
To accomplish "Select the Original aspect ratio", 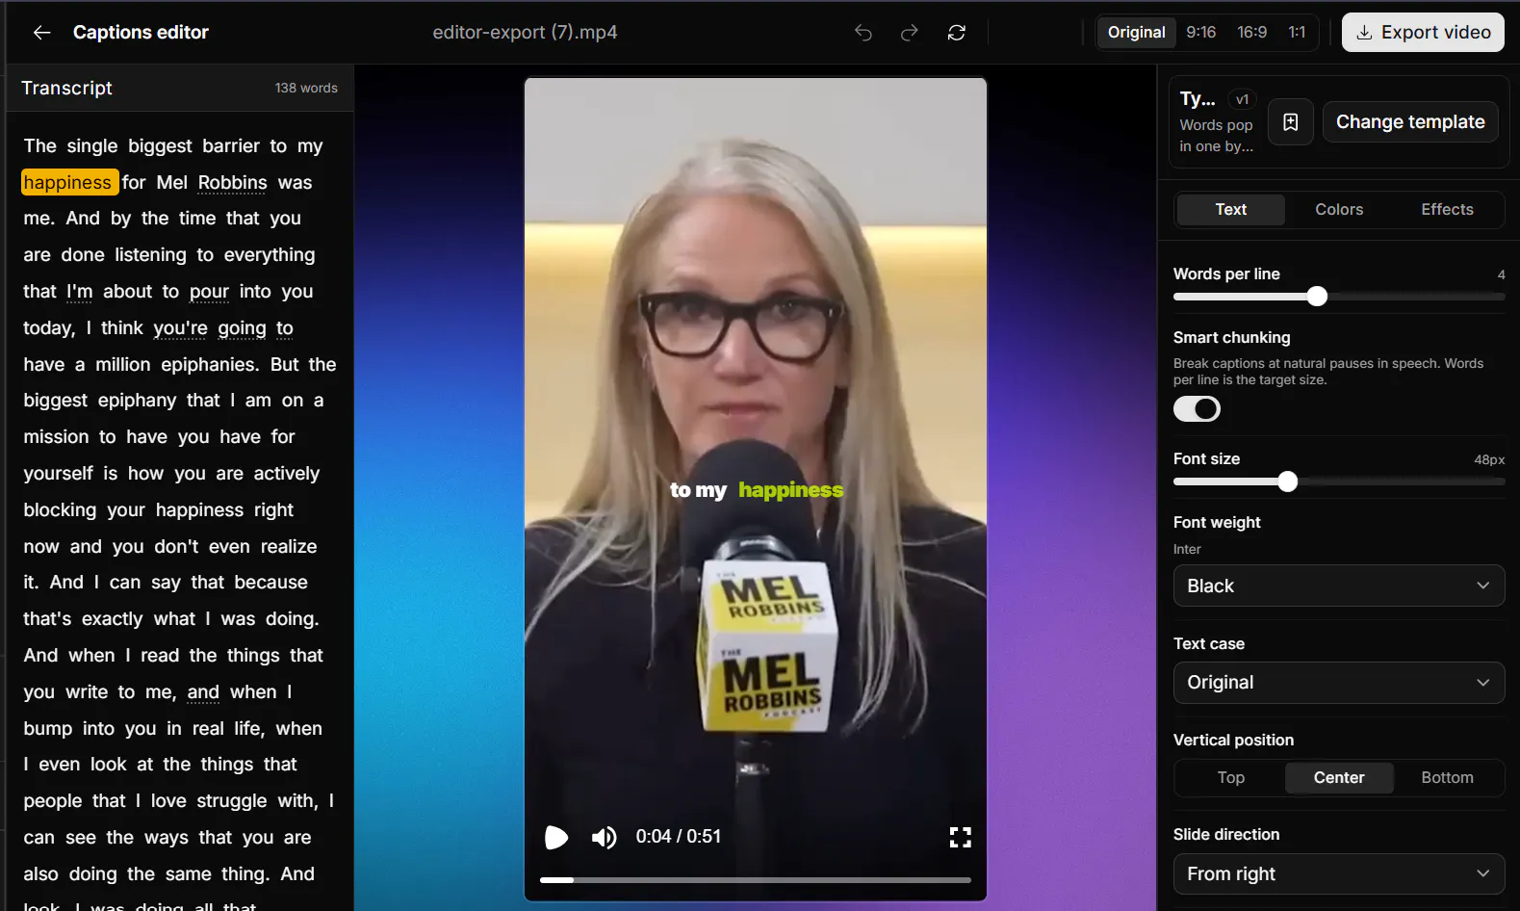I will coord(1137,33).
